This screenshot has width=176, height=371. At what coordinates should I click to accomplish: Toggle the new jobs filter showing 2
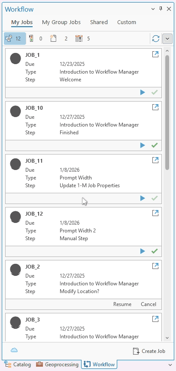[x=59, y=39]
